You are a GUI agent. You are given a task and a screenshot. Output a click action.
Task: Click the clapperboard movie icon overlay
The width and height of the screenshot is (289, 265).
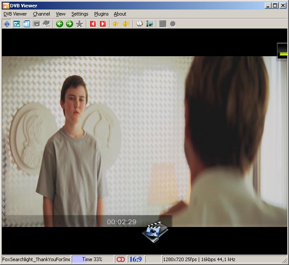(155, 232)
